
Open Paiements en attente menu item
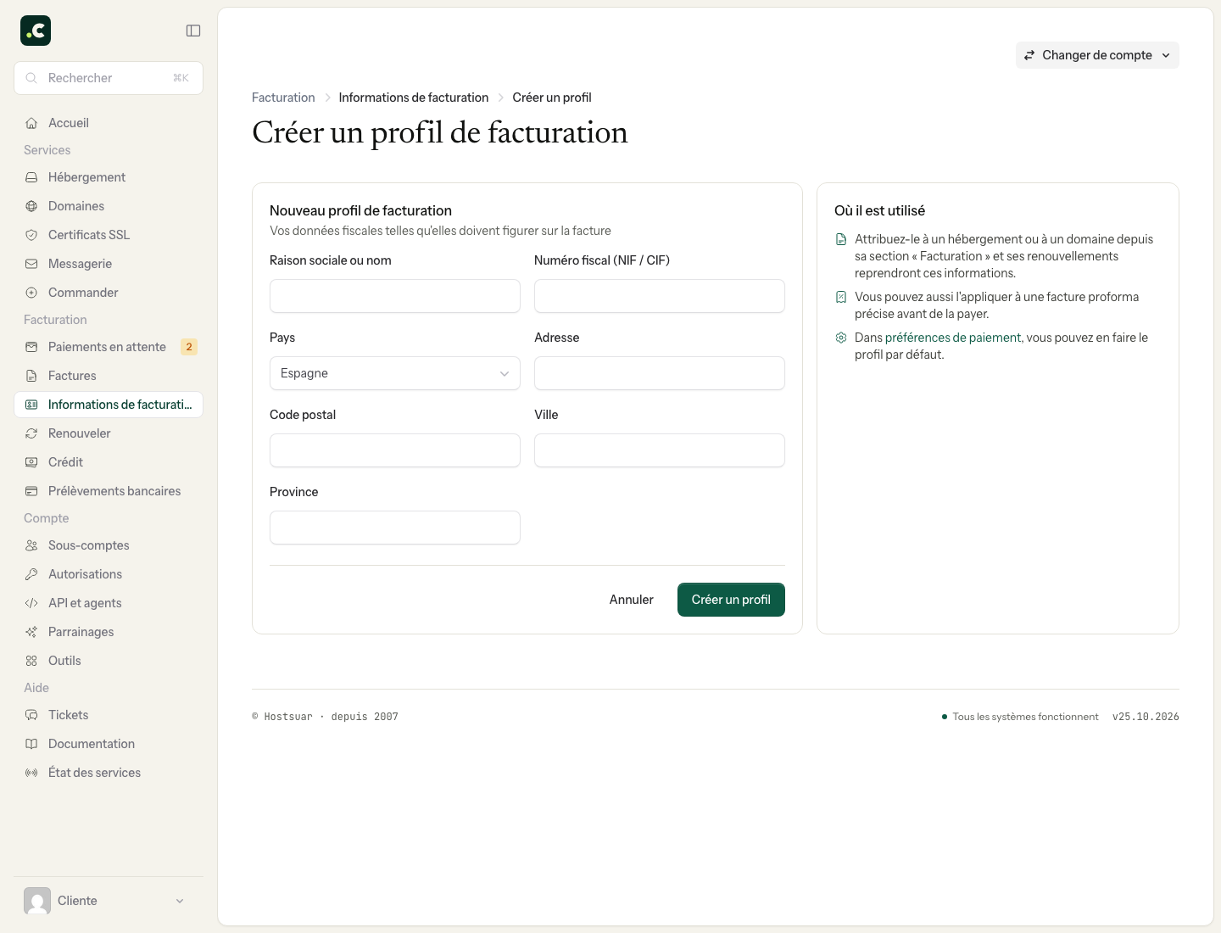109,347
